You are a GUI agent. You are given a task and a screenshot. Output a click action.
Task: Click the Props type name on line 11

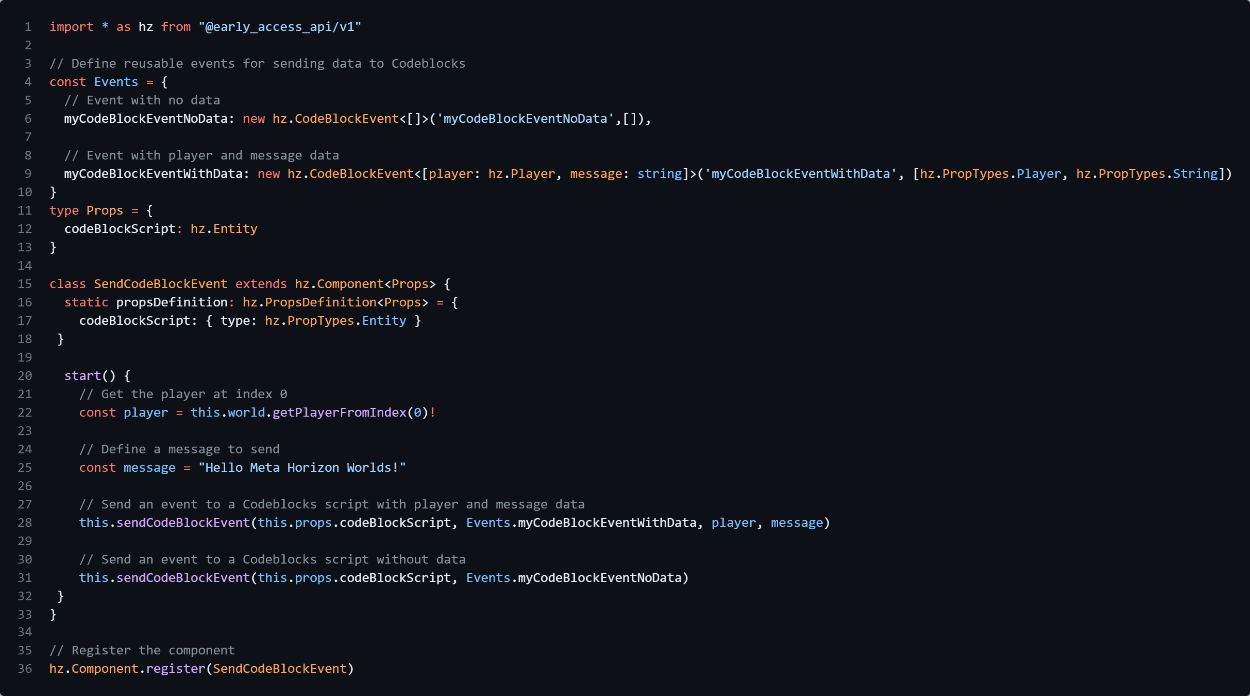[x=104, y=211]
